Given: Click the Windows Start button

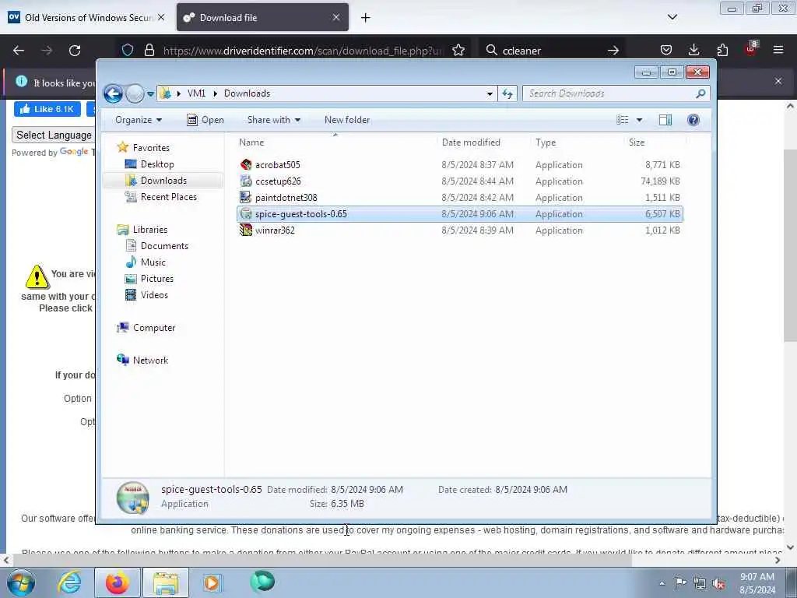Looking at the screenshot, I should pyautogui.click(x=20, y=582).
